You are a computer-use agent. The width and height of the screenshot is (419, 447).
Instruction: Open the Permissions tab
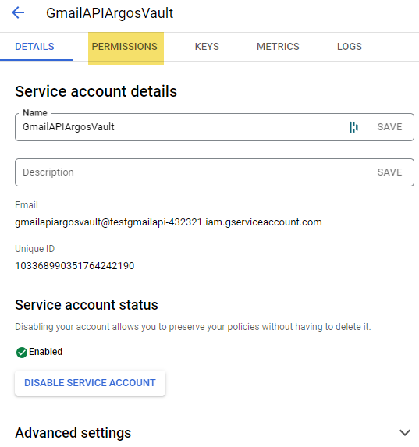125,47
